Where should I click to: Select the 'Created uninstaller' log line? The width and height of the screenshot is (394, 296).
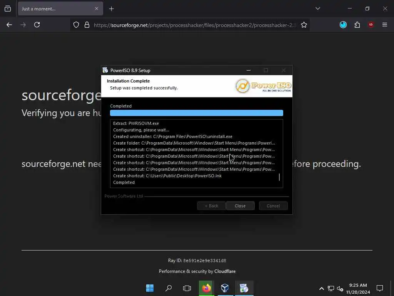coord(173,136)
